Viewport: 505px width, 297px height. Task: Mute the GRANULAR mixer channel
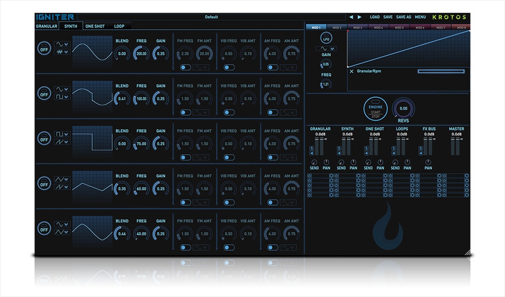coord(312,153)
